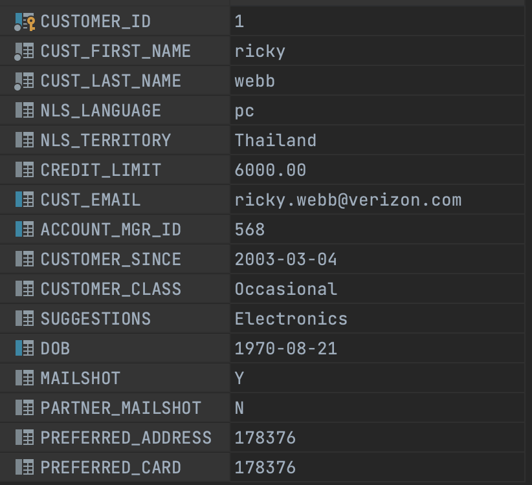Click the column icon beside CREDIT_LIMIT
The image size is (532, 485).
(x=25, y=170)
